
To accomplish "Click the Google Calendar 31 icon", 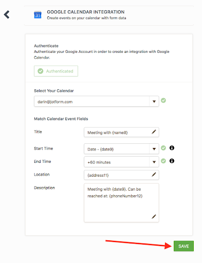I will pos(38,15).
